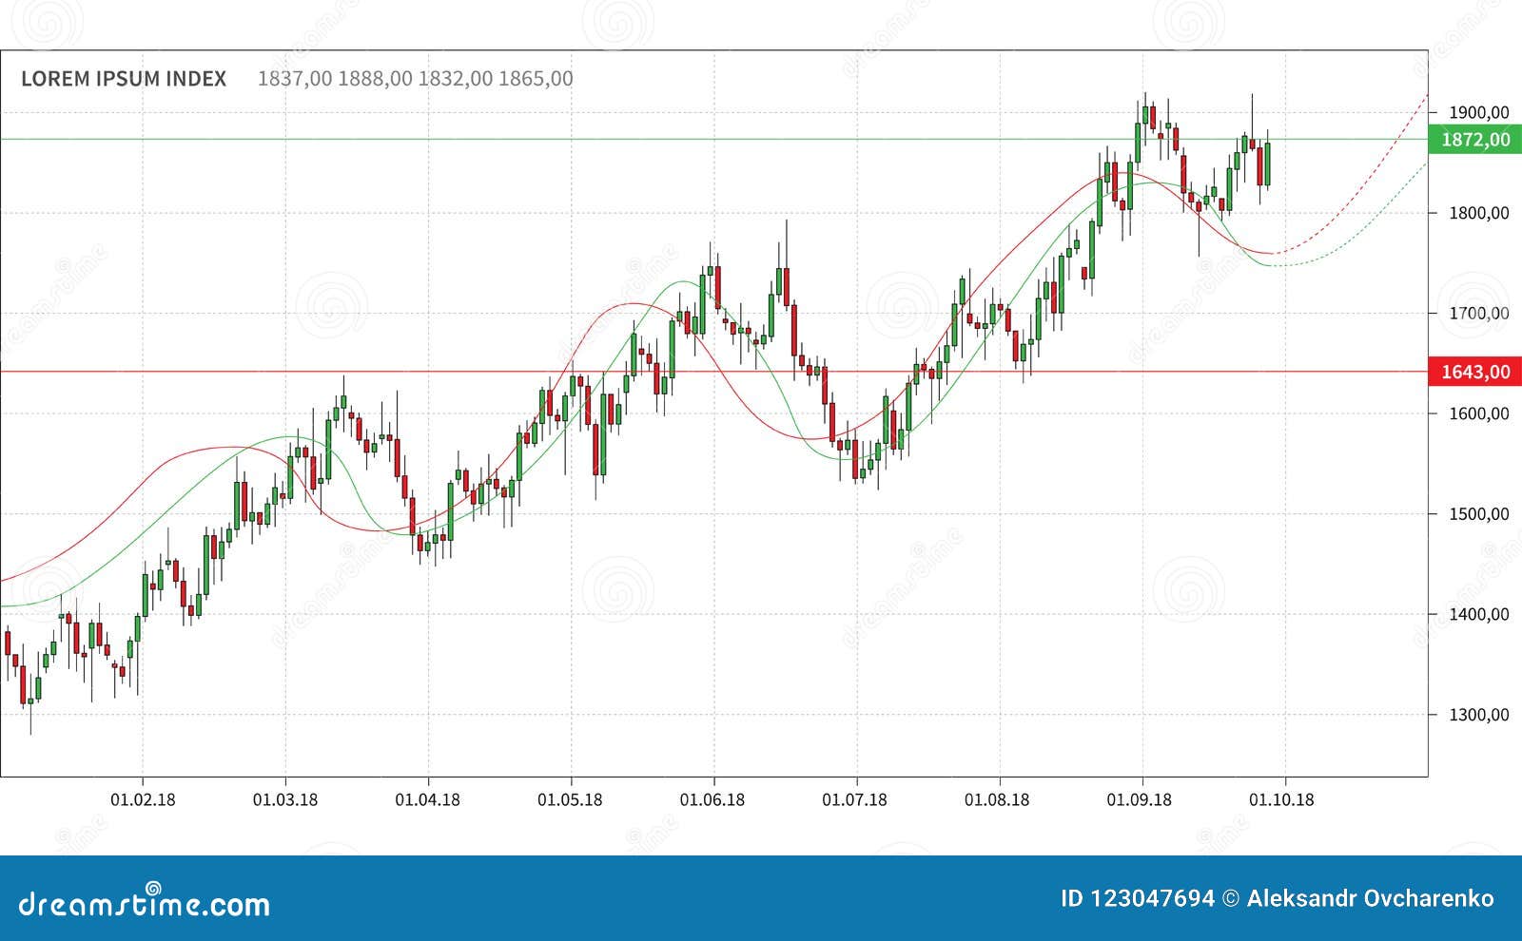Click the 01.09.18 date label
Viewport: 1522px width, 941px height.
[x=1140, y=799]
